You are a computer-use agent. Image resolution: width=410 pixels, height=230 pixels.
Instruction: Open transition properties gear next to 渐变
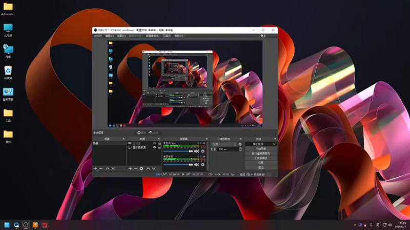pyautogui.click(x=240, y=144)
